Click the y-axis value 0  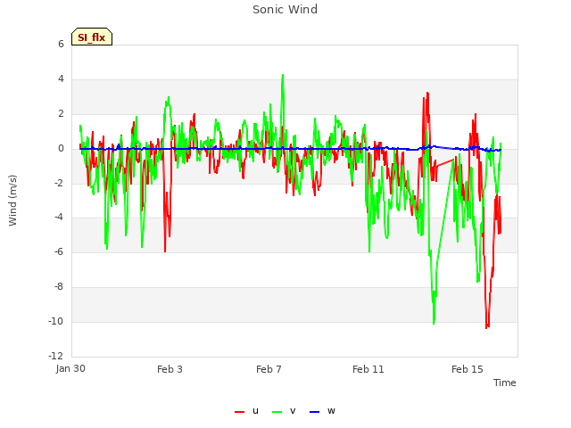61,149
